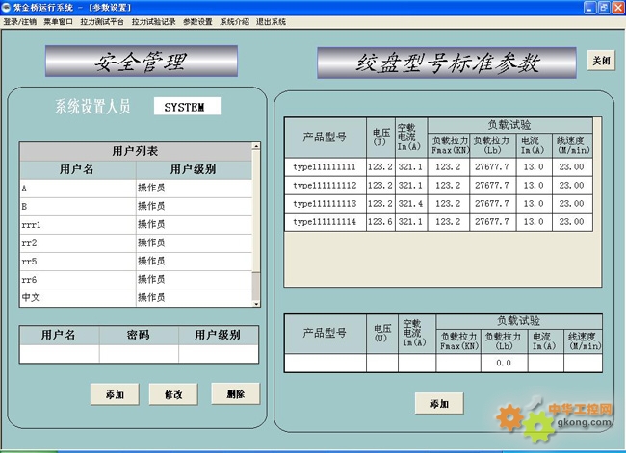Open the 参数设置 menu
626x453 pixels.
click(197, 21)
